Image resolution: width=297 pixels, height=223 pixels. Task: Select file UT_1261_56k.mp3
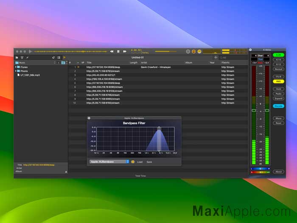30,75
